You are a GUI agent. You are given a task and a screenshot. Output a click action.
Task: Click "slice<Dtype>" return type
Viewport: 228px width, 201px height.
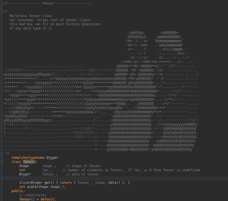pyautogui.click(x=31, y=183)
